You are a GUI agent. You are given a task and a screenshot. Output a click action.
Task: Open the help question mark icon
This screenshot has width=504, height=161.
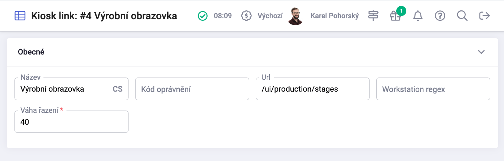[x=440, y=16]
